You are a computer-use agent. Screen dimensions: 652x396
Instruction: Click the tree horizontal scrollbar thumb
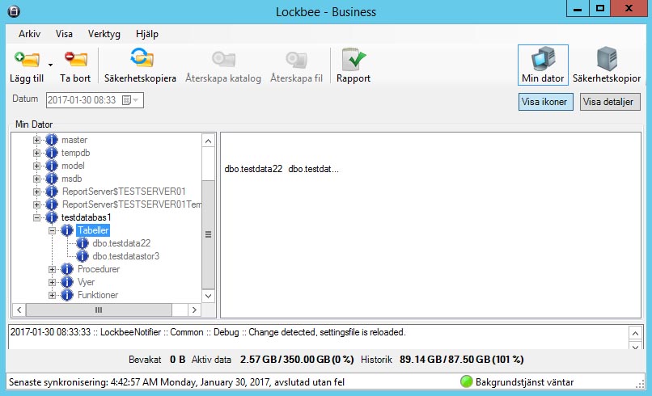tap(99, 310)
